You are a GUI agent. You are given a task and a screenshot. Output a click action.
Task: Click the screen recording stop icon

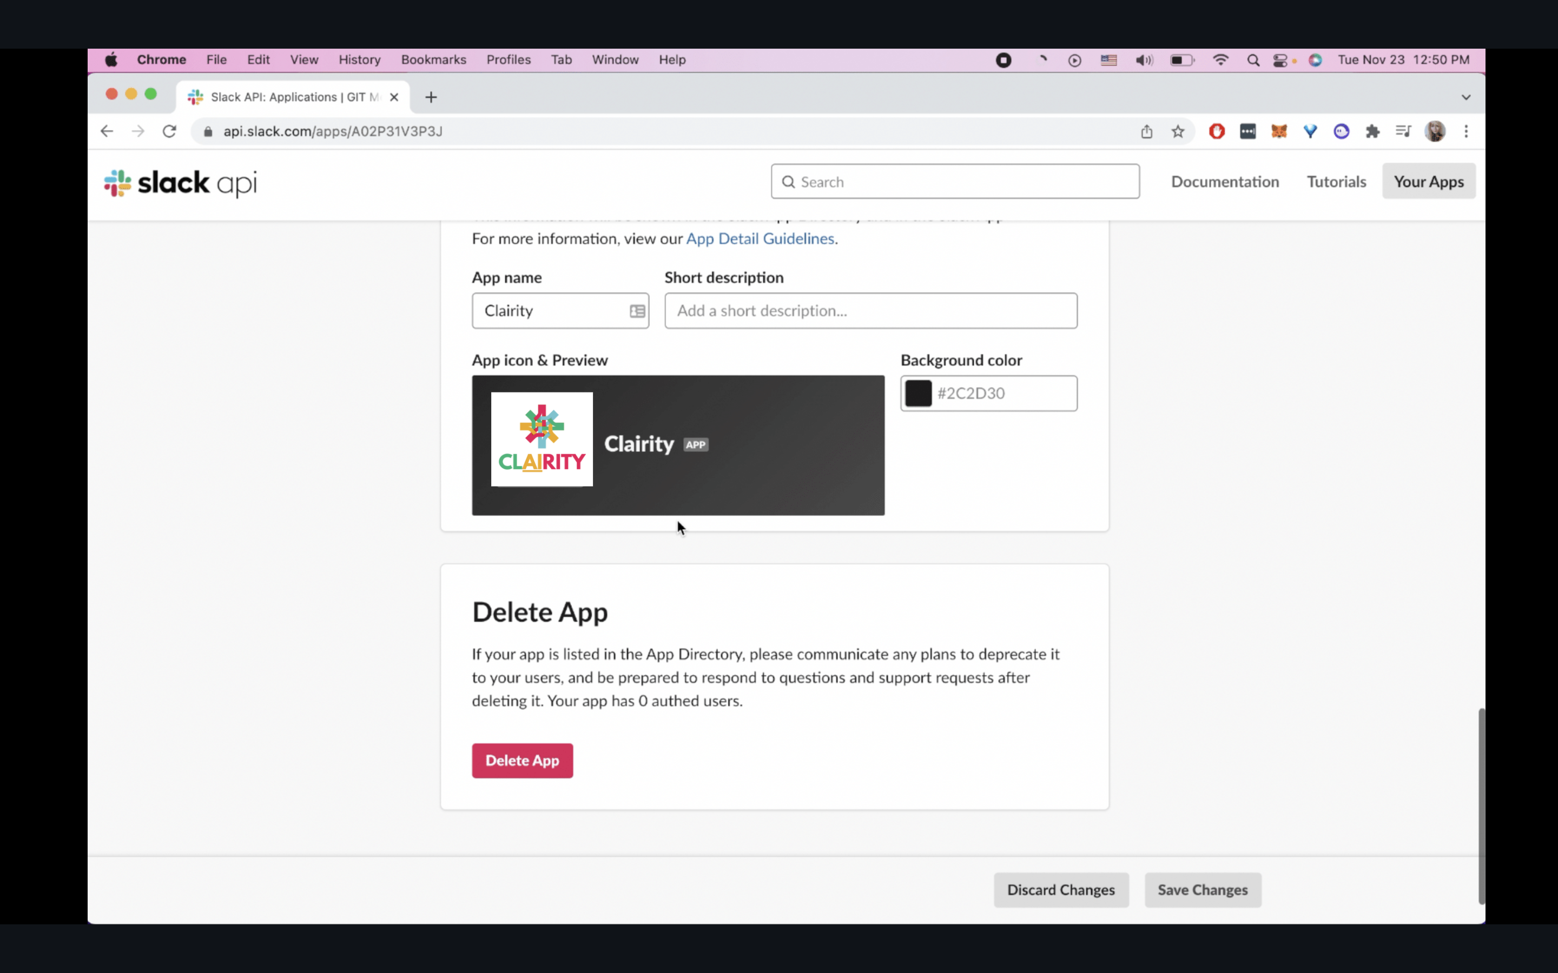(1003, 60)
